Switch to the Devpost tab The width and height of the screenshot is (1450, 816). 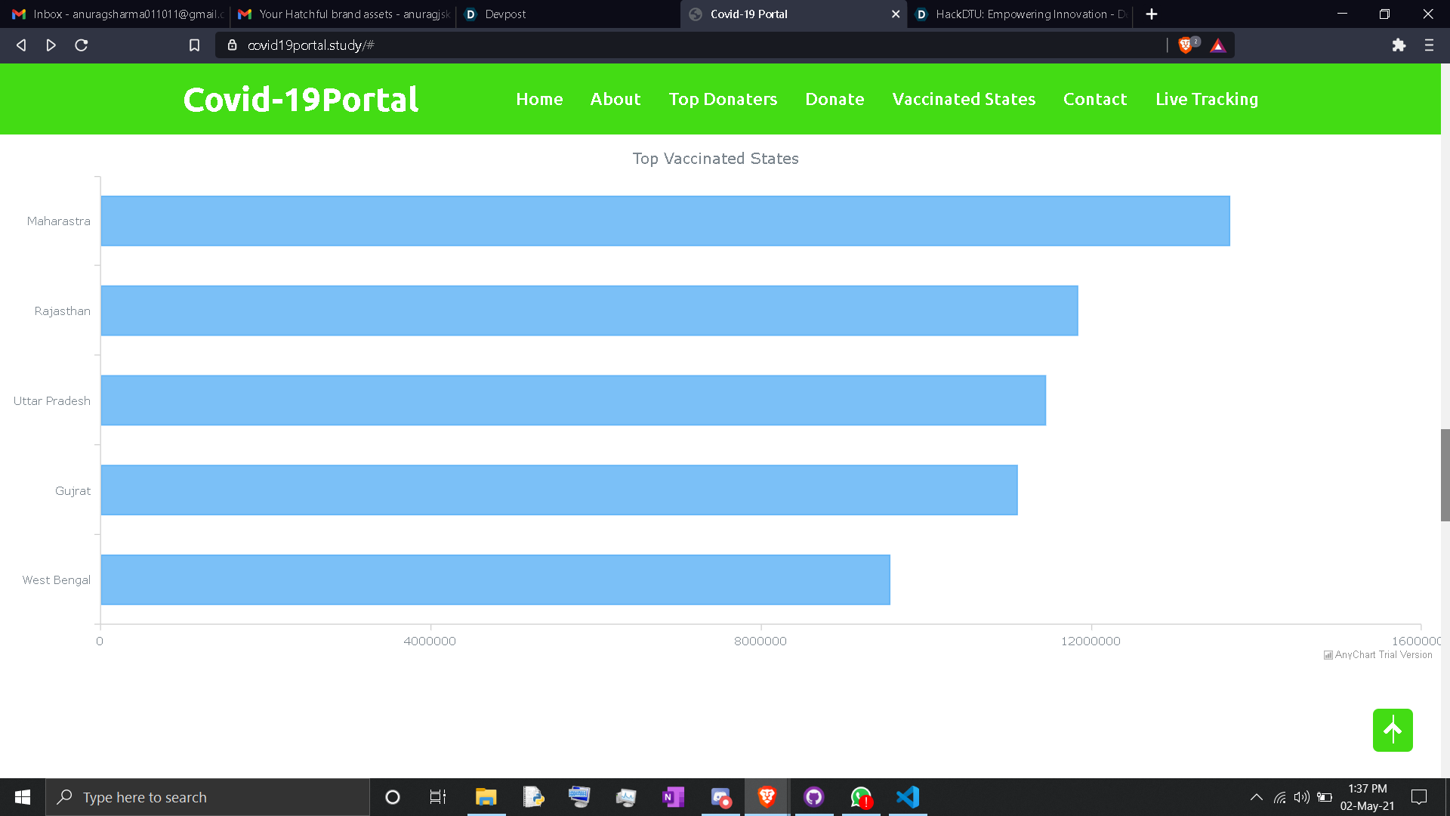pyautogui.click(x=504, y=14)
